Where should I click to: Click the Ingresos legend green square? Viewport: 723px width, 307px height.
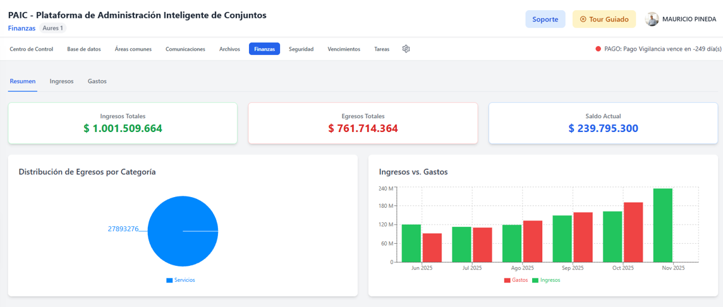(x=535, y=280)
